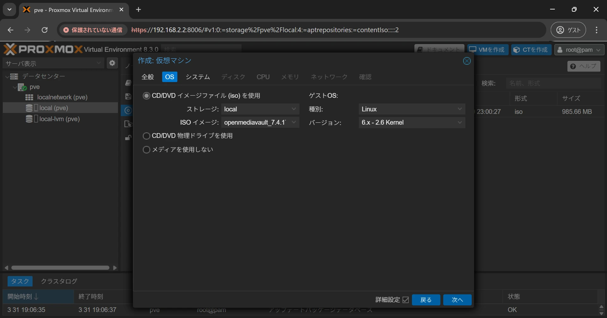Click horizontal scrollbar in server tree
The image size is (607, 318).
point(60,268)
